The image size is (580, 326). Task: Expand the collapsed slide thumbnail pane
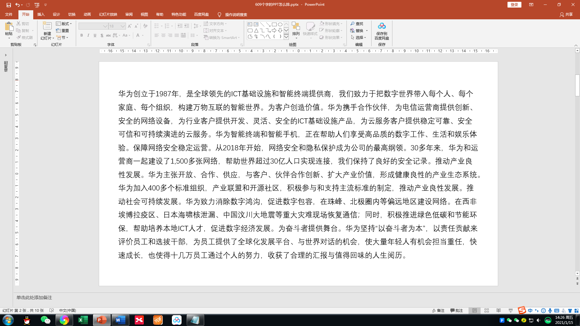[5, 55]
